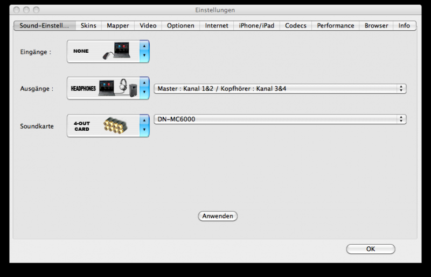Switch to the Skins tab
This screenshot has height=277, width=431.
pos(88,25)
